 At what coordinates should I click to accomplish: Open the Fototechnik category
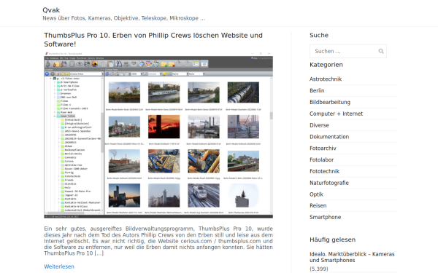click(x=324, y=171)
